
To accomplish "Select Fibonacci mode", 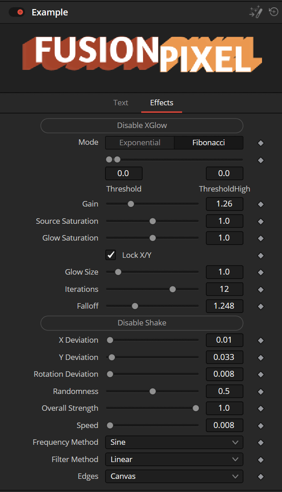I will tap(208, 143).
